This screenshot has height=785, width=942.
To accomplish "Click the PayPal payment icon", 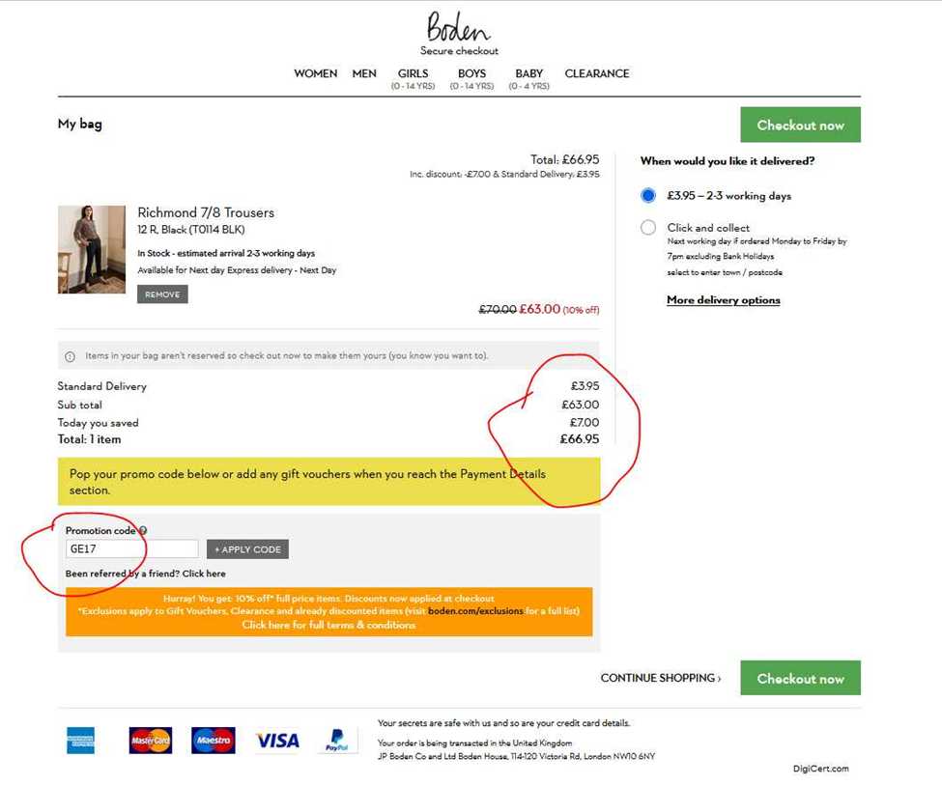I will coord(337,740).
